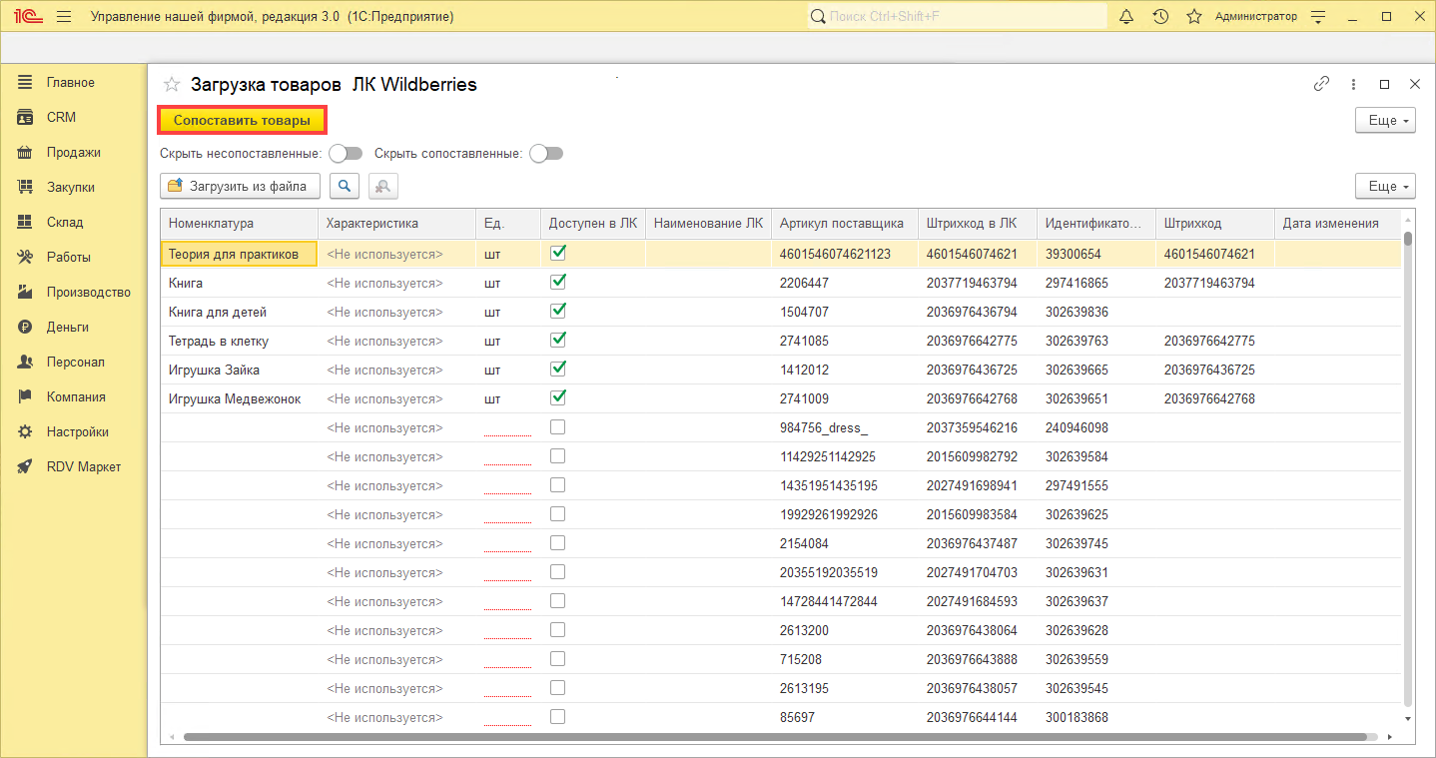The width and height of the screenshot is (1436, 758).
Task: Click the Главное section icon
Action: (26, 82)
